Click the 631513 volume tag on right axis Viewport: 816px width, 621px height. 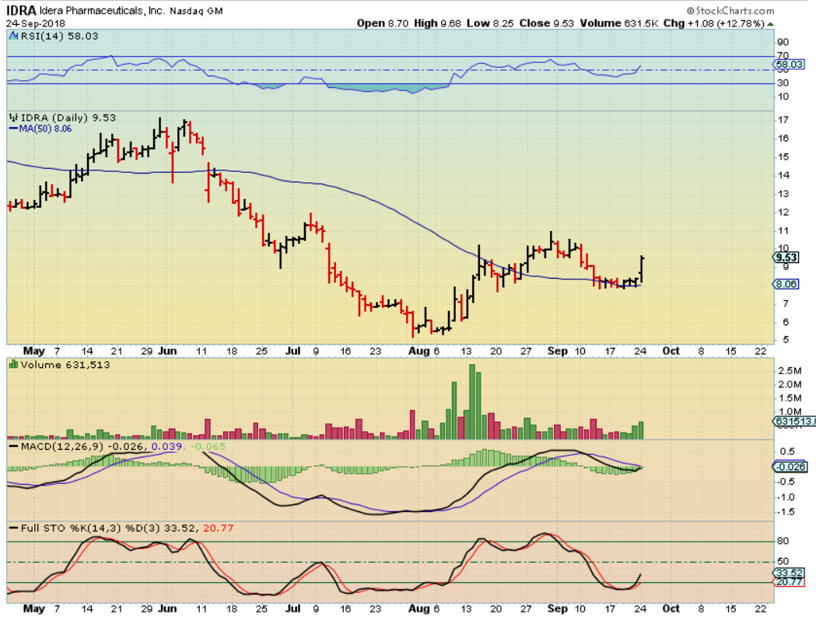click(x=794, y=421)
